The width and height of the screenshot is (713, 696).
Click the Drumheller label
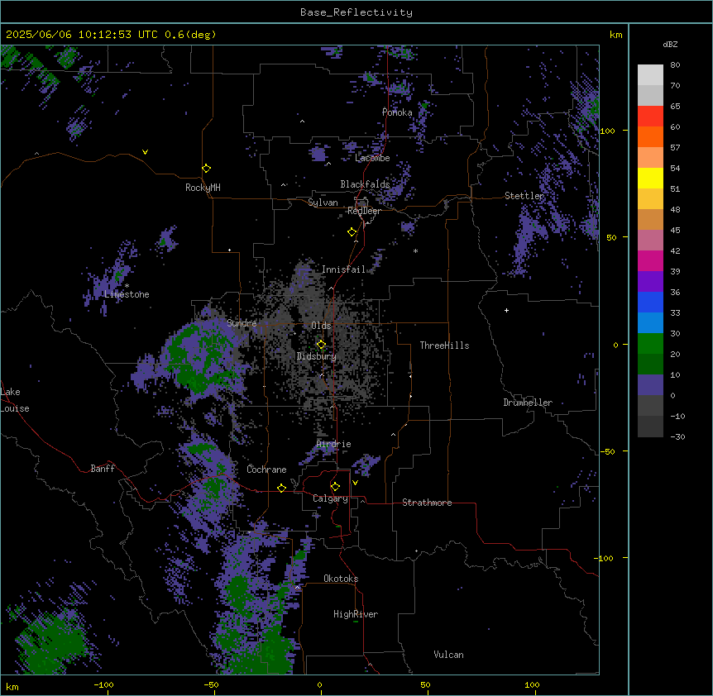click(x=528, y=403)
